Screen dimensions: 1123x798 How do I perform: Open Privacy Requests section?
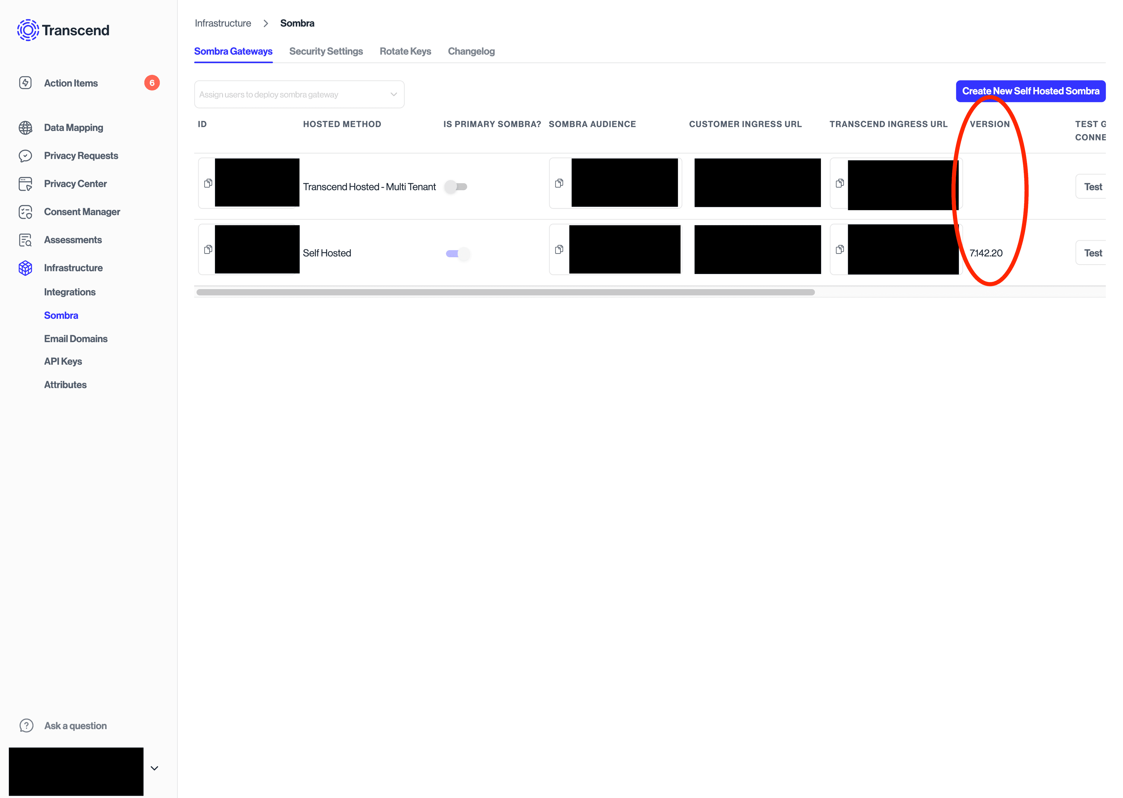click(x=80, y=155)
